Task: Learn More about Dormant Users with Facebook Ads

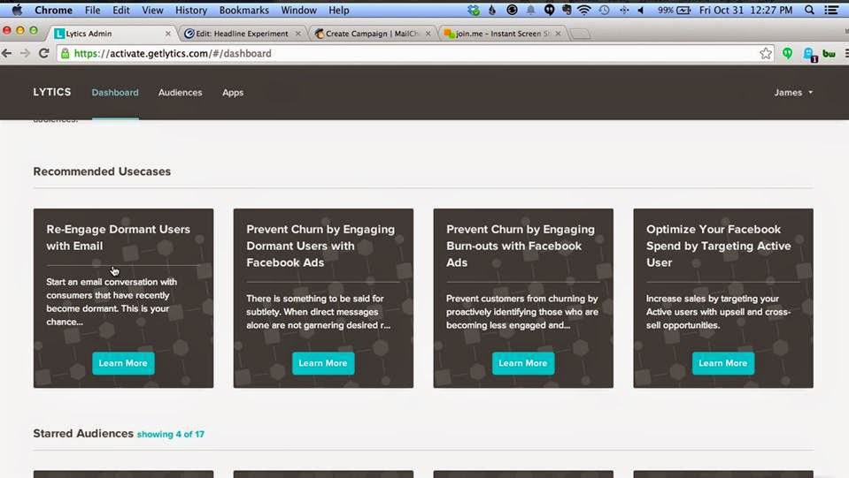Action: pos(323,363)
